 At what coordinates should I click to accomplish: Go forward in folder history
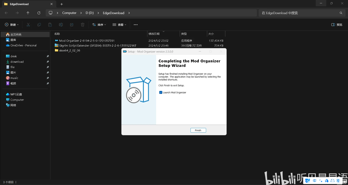click(x=17, y=13)
